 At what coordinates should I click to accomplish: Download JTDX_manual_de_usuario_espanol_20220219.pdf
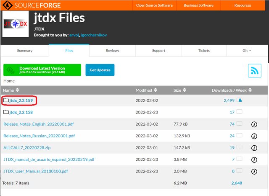coord(49,160)
